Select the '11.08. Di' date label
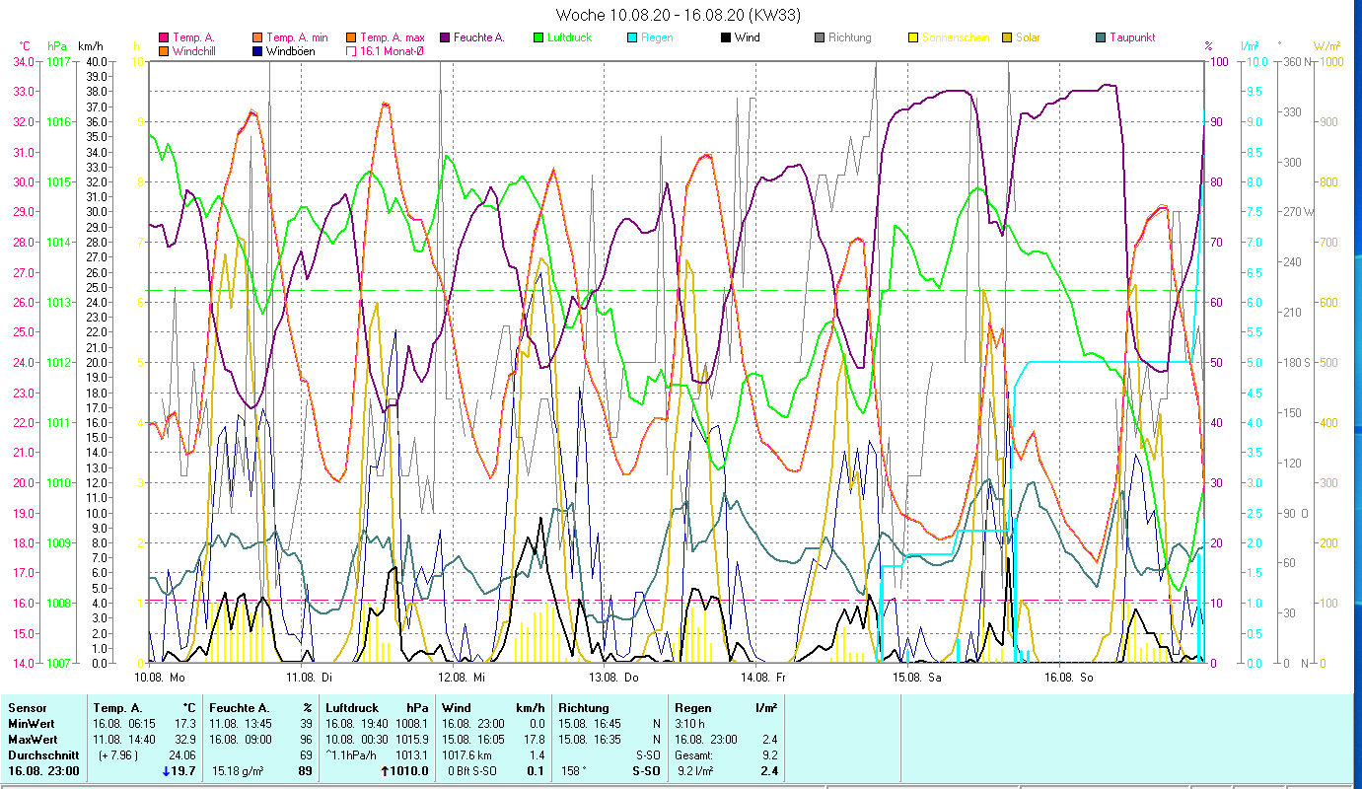1362x789 pixels. [309, 678]
